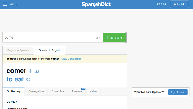
Task: Switch to the Video tab
Action: pyautogui.click(x=93, y=91)
